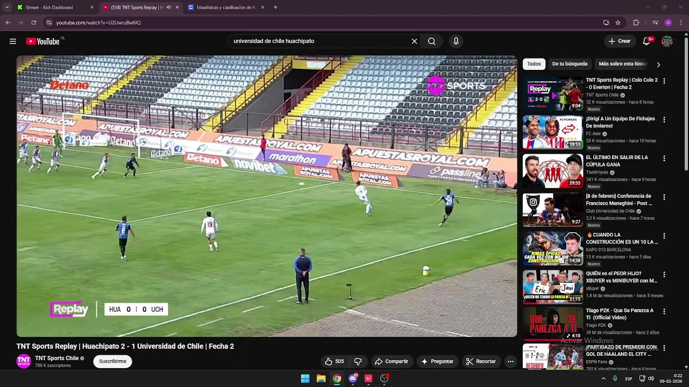Image resolution: width=689 pixels, height=387 pixels.
Task: Open options menu for EL ÚLTIMO EN SALIR video
Action: pos(664,158)
